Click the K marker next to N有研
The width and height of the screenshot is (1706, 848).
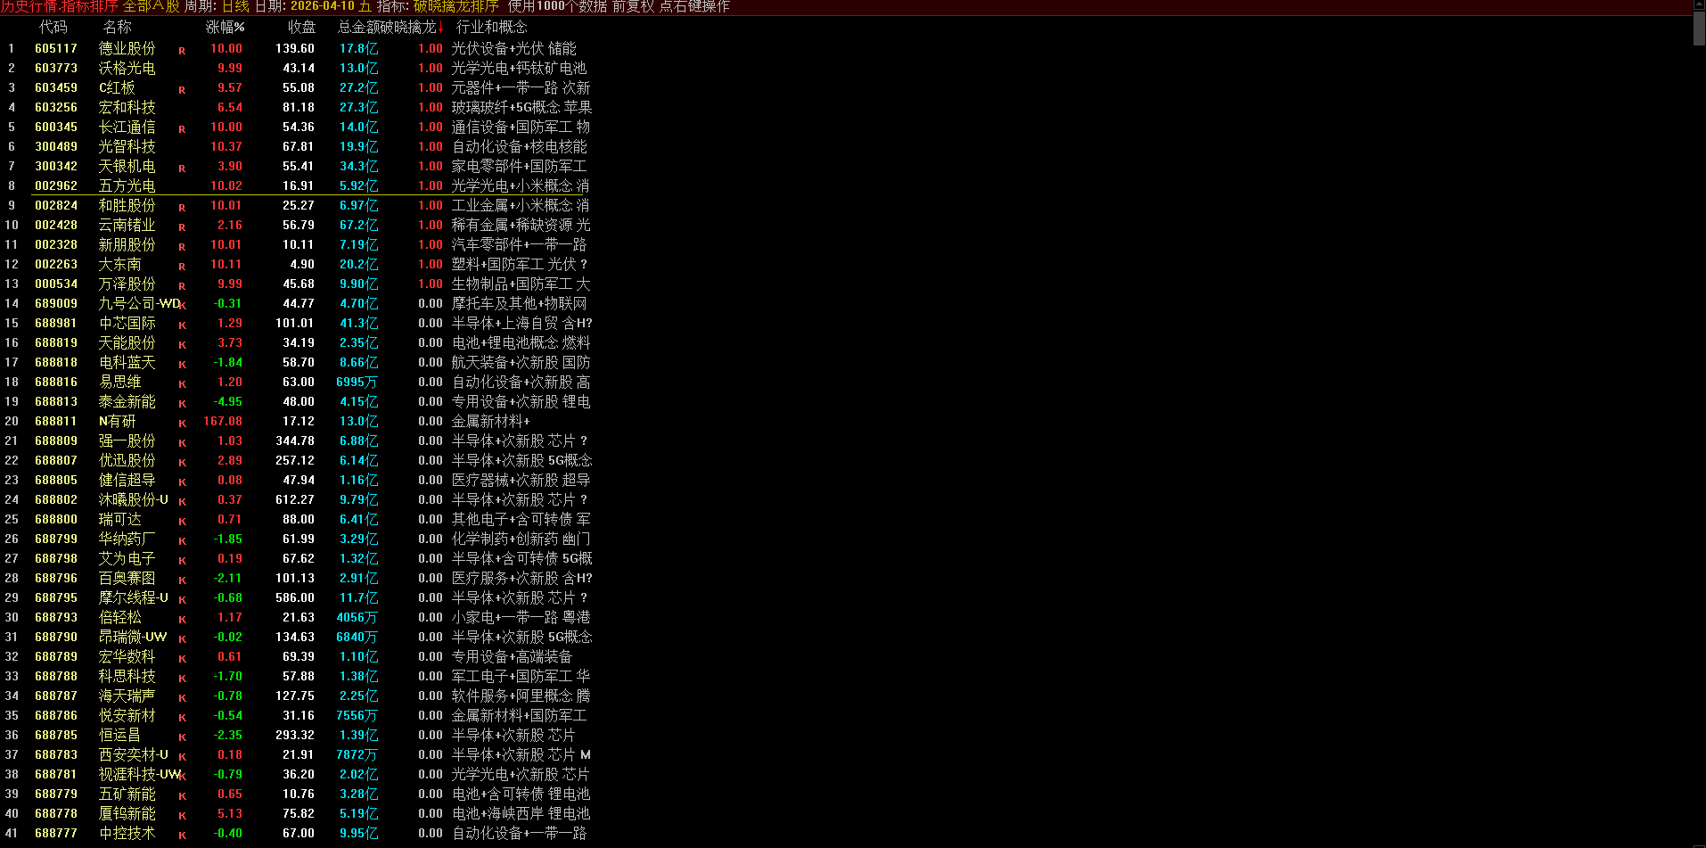pyautogui.click(x=182, y=424)
